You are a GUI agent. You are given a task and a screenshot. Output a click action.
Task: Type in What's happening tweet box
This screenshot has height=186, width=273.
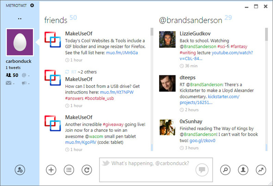click(156, 170)
